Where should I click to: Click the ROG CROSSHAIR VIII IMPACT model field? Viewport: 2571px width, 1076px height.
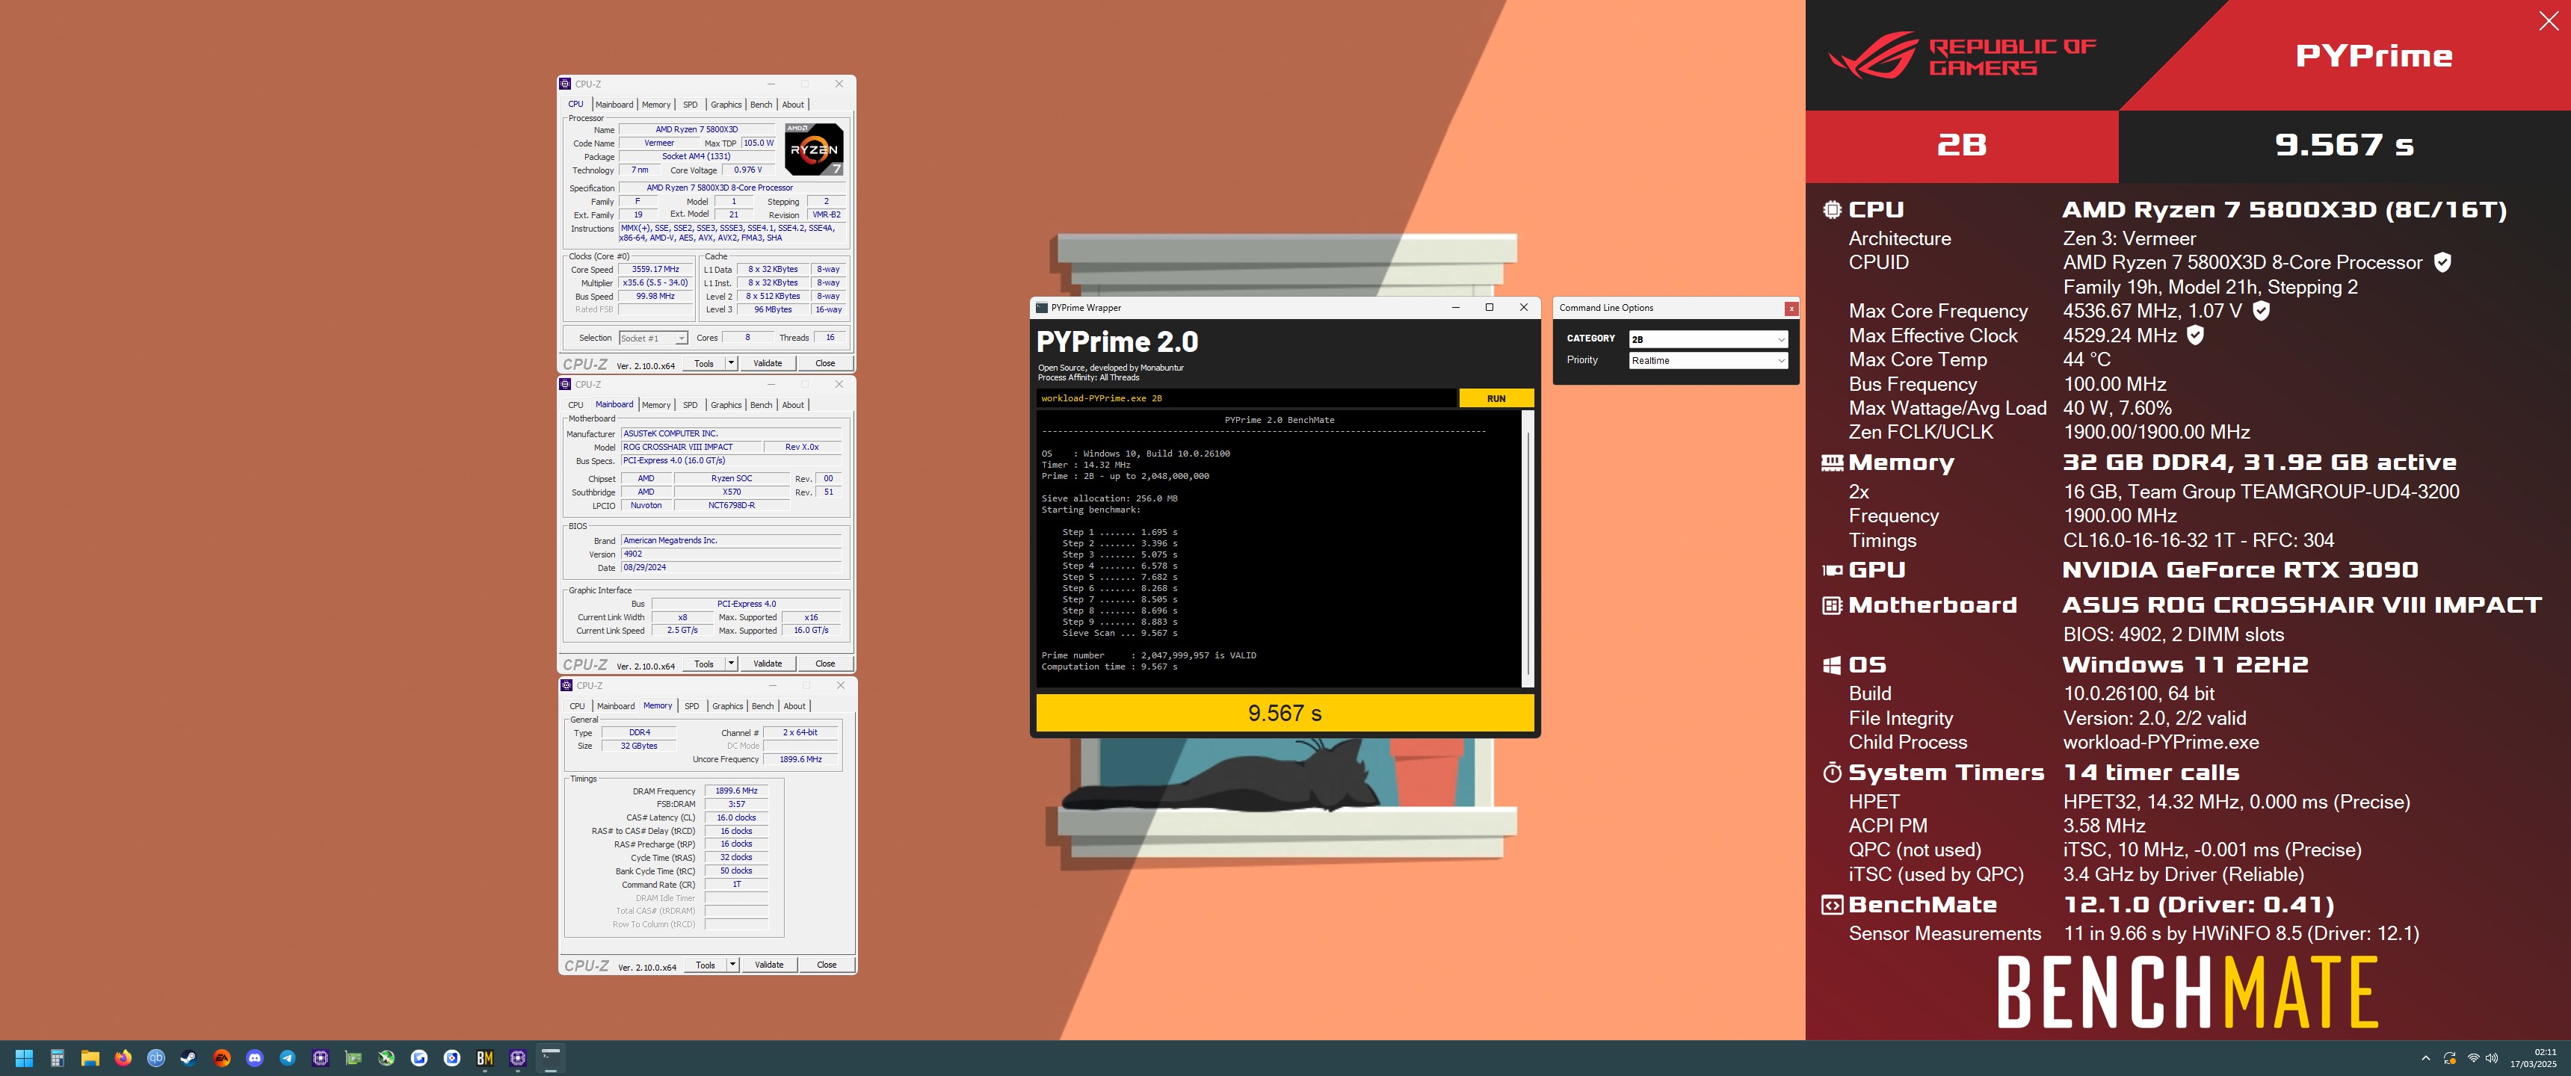pos(690,447)
